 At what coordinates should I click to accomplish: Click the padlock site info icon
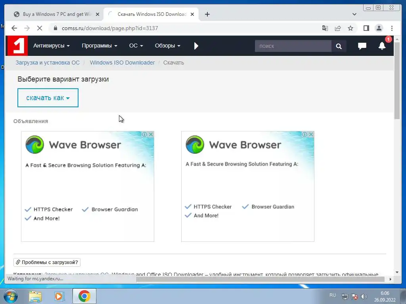55,28
